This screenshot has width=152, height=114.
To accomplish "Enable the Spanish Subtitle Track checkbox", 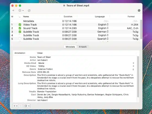I will point(20,39).
